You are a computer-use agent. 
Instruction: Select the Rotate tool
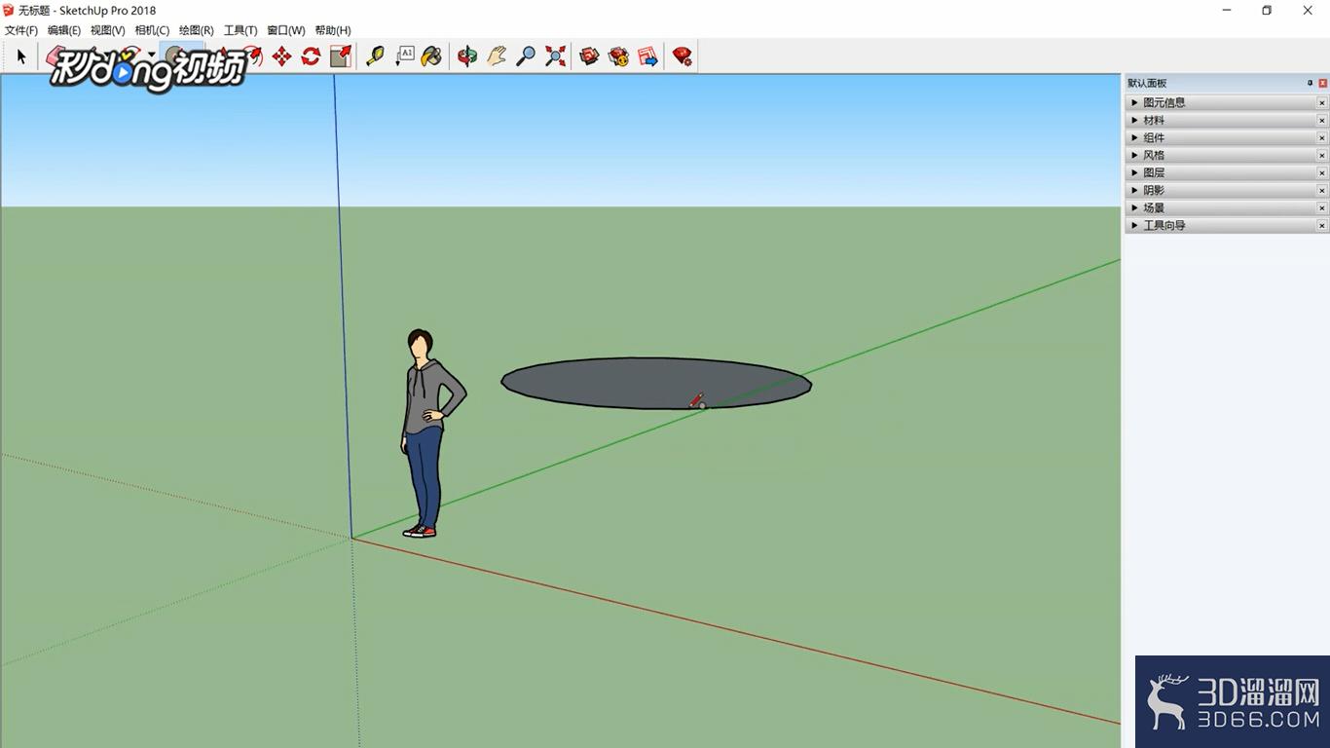coord(311,56)
